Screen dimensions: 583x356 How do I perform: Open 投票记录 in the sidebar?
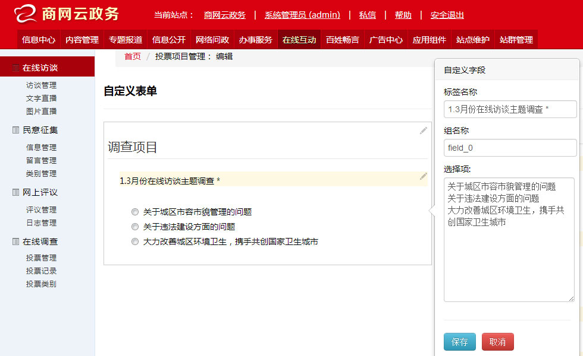pyautogui.click(x=41, y=271)
